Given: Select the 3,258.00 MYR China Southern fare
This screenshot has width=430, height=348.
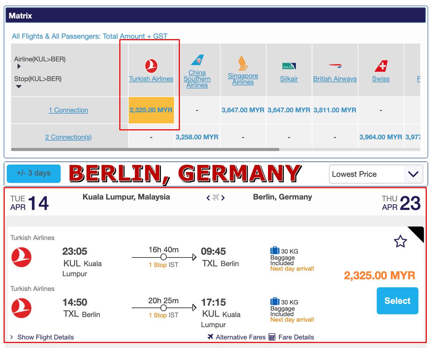Looking at the screenshot, I should coord(197,137).
